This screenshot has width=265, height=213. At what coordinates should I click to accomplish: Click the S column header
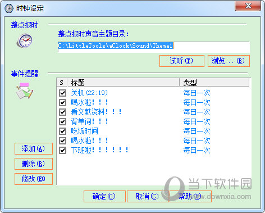pyautogui.click(x=62, y=83)
